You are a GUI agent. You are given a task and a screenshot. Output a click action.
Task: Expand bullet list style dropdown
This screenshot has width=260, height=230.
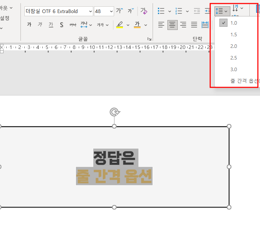coord(170,11)
